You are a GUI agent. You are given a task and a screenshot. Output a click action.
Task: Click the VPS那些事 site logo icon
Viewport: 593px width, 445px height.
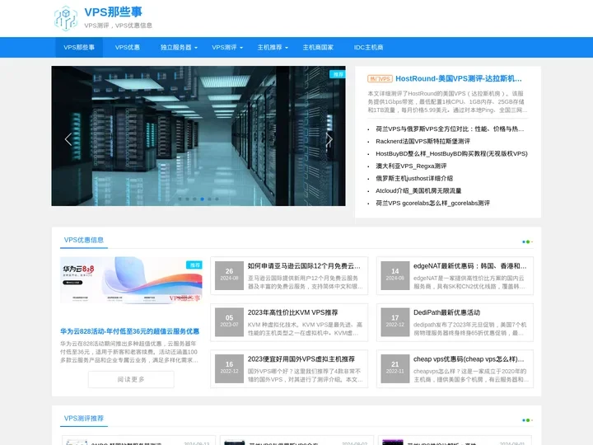66,18
